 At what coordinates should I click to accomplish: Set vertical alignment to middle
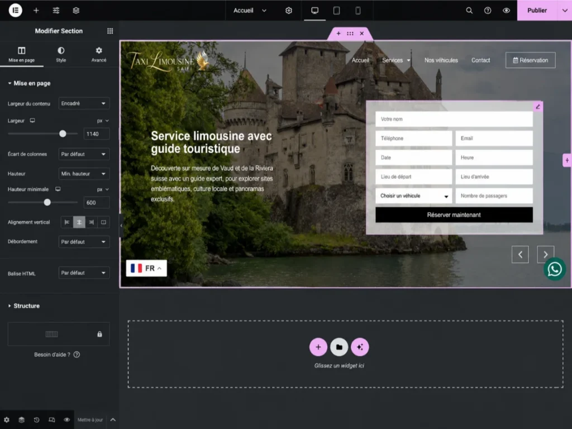coord(79,222)
